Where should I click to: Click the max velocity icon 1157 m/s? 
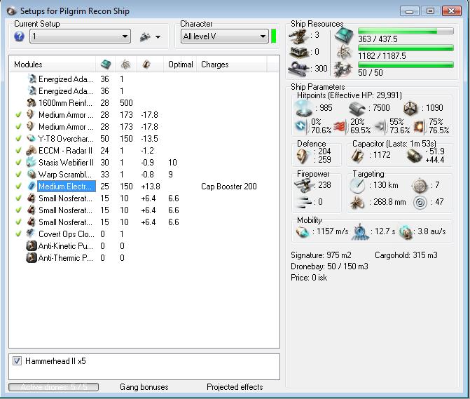click(x=302, y=231)
